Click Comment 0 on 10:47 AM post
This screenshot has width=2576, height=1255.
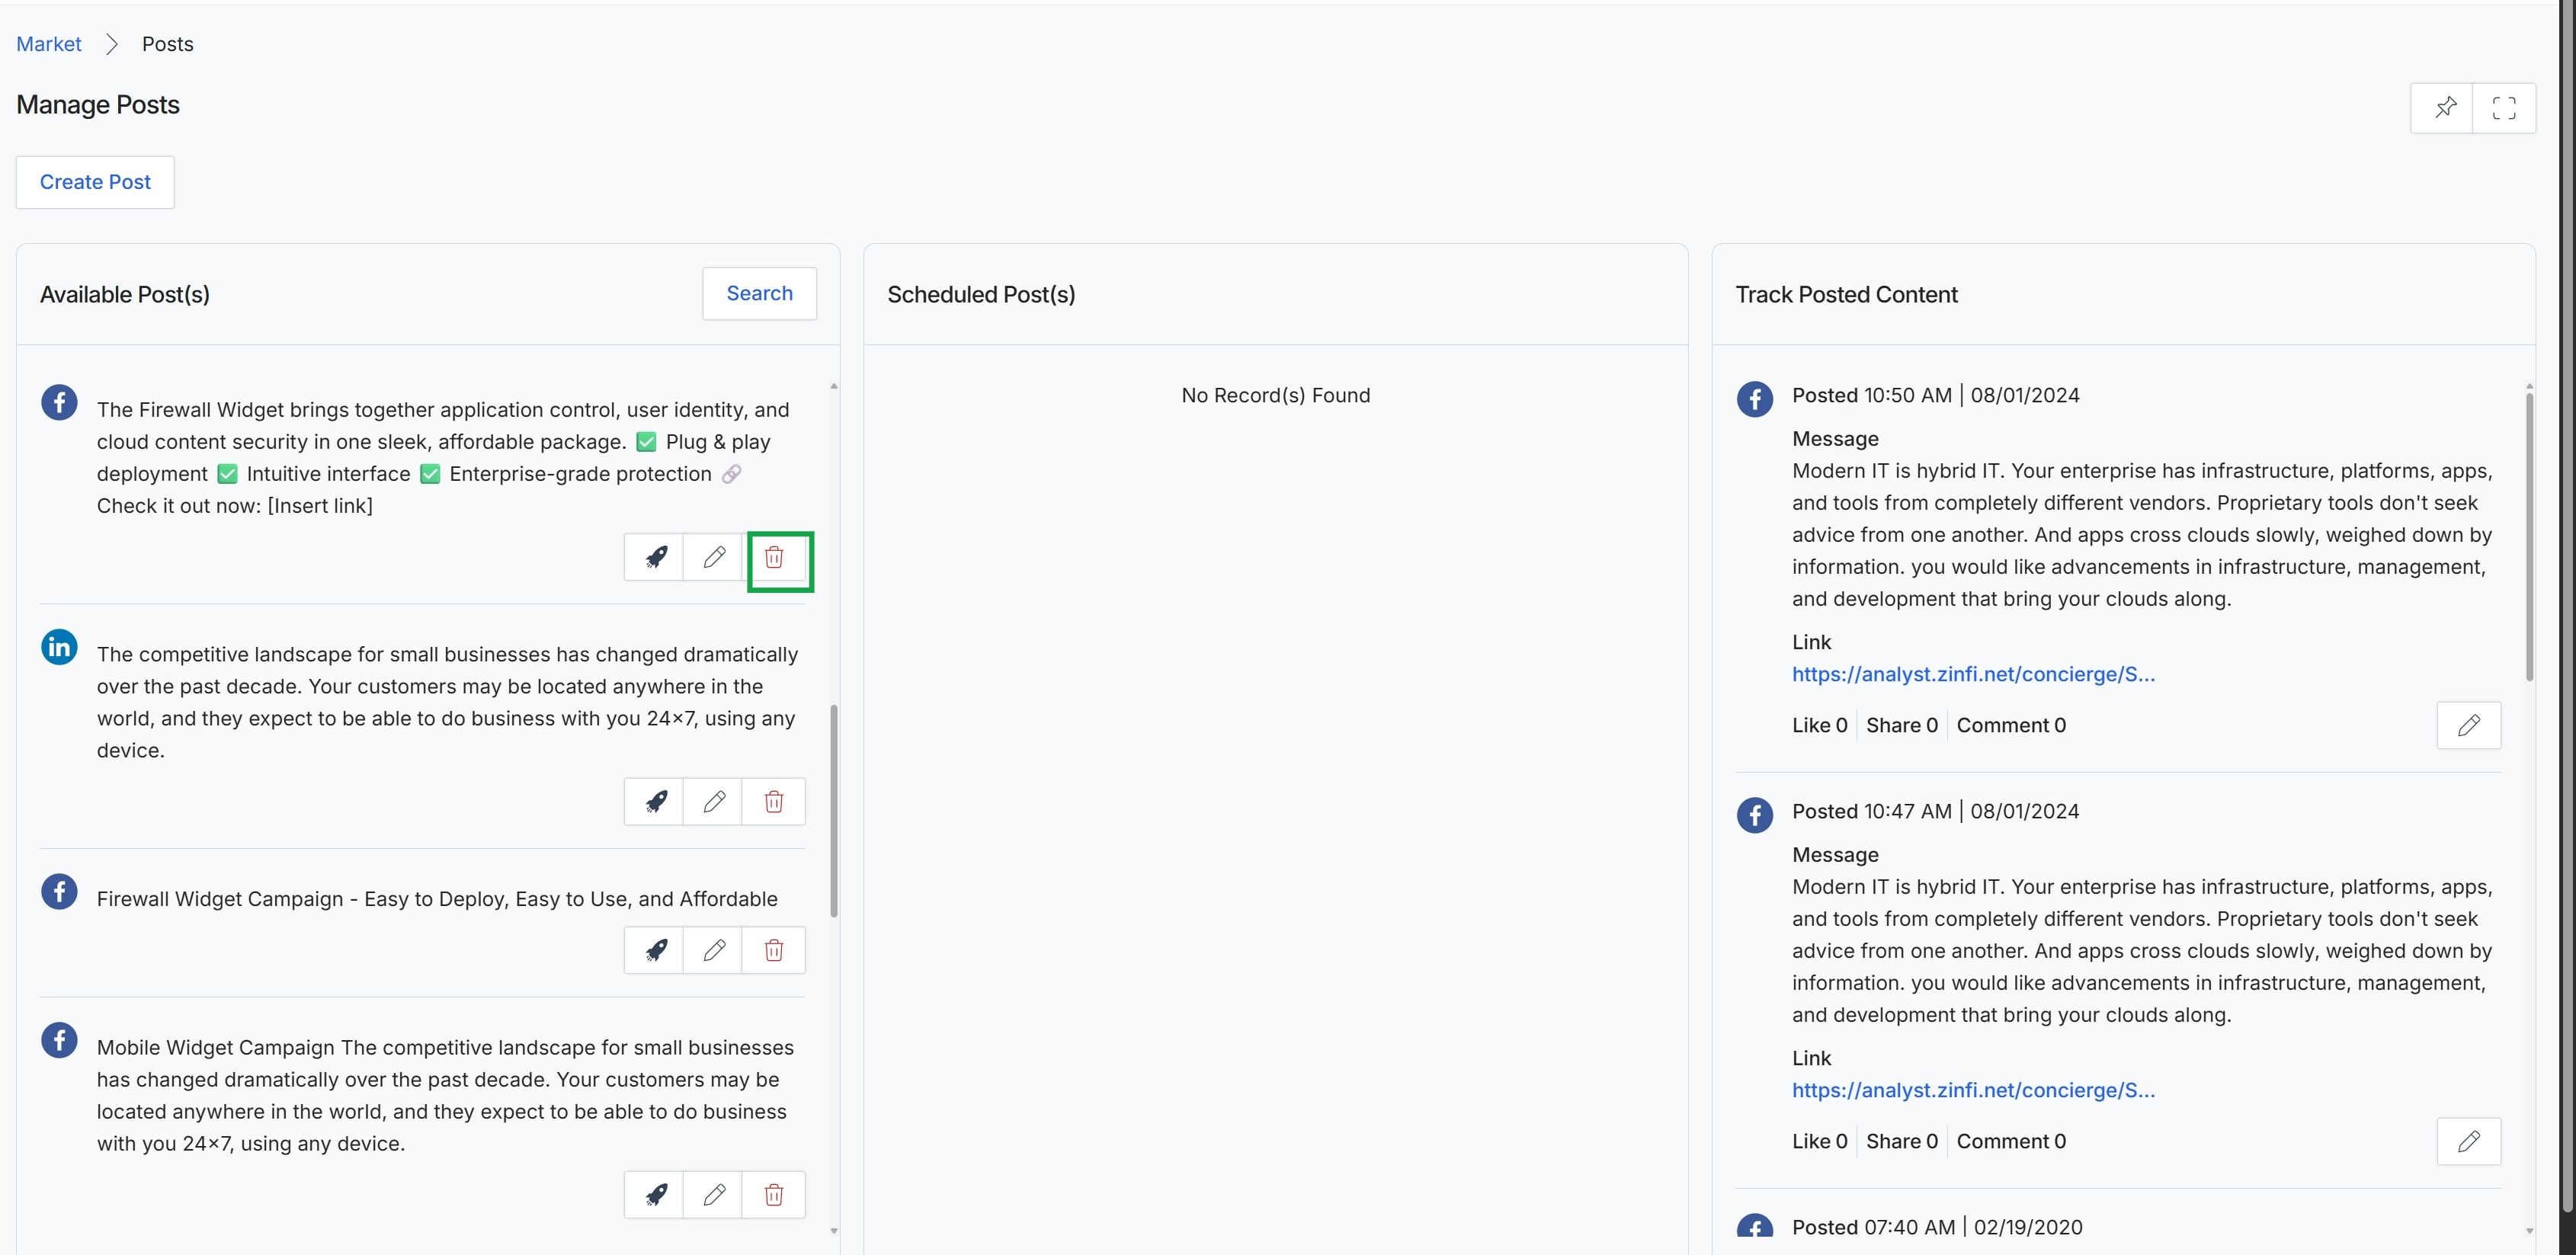coord(2011,1141)
